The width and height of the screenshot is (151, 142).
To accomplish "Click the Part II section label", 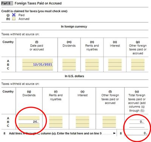I will [7, 3].
